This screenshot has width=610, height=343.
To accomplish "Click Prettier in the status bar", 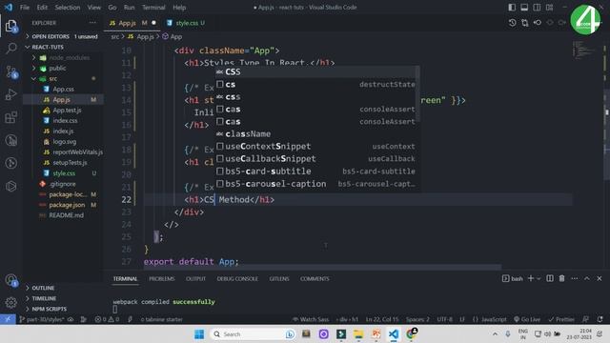I will 561,319.
